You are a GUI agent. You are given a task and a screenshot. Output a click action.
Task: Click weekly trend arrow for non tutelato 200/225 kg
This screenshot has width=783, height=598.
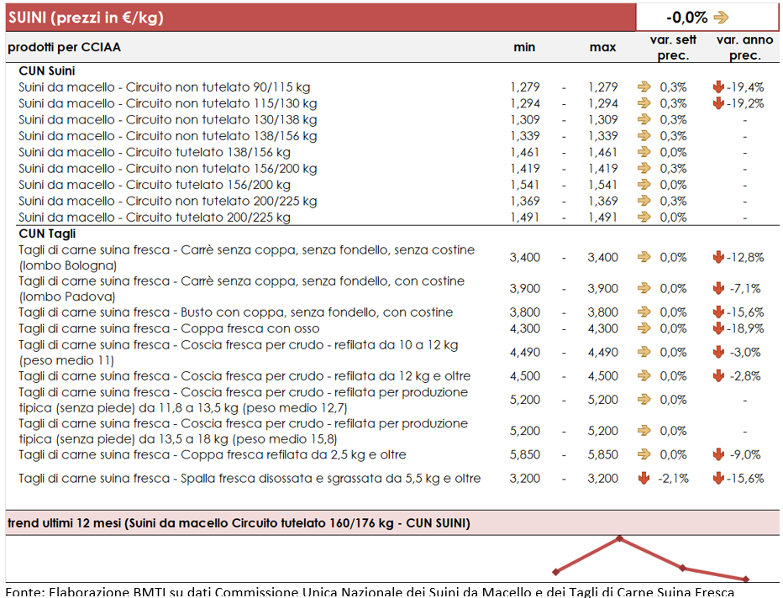pos(644,201)
